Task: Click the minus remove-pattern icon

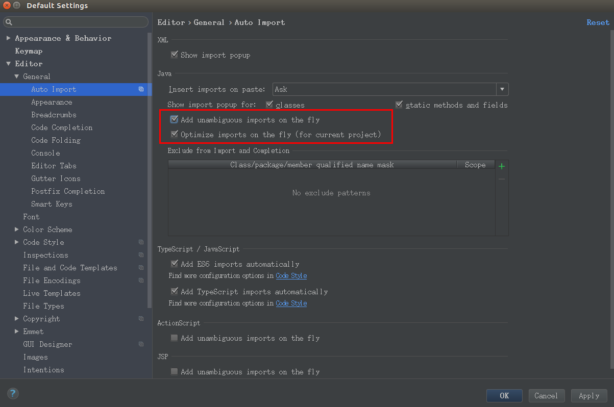Action: [x=502, y=179]
